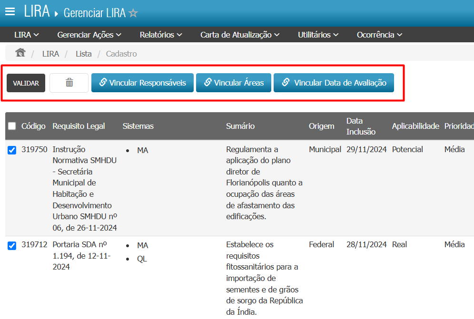
Task: Expand the Relatórios dropdown menu
Action: (x=161, y=35)
